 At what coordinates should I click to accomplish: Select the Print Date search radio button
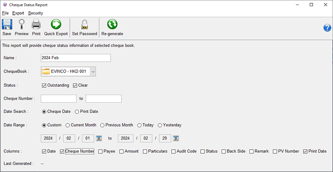point(77,111)
